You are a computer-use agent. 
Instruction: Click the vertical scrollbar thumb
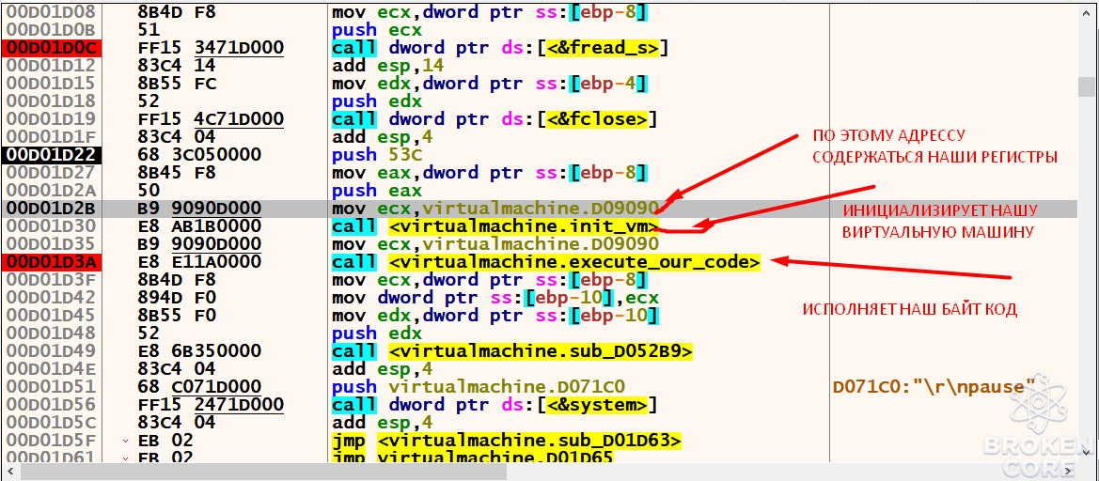1086,86
